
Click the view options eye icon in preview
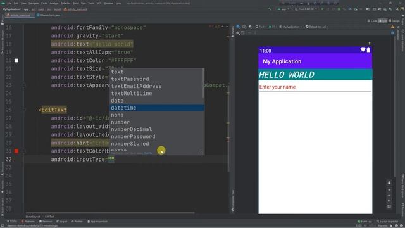coord(238,33)
